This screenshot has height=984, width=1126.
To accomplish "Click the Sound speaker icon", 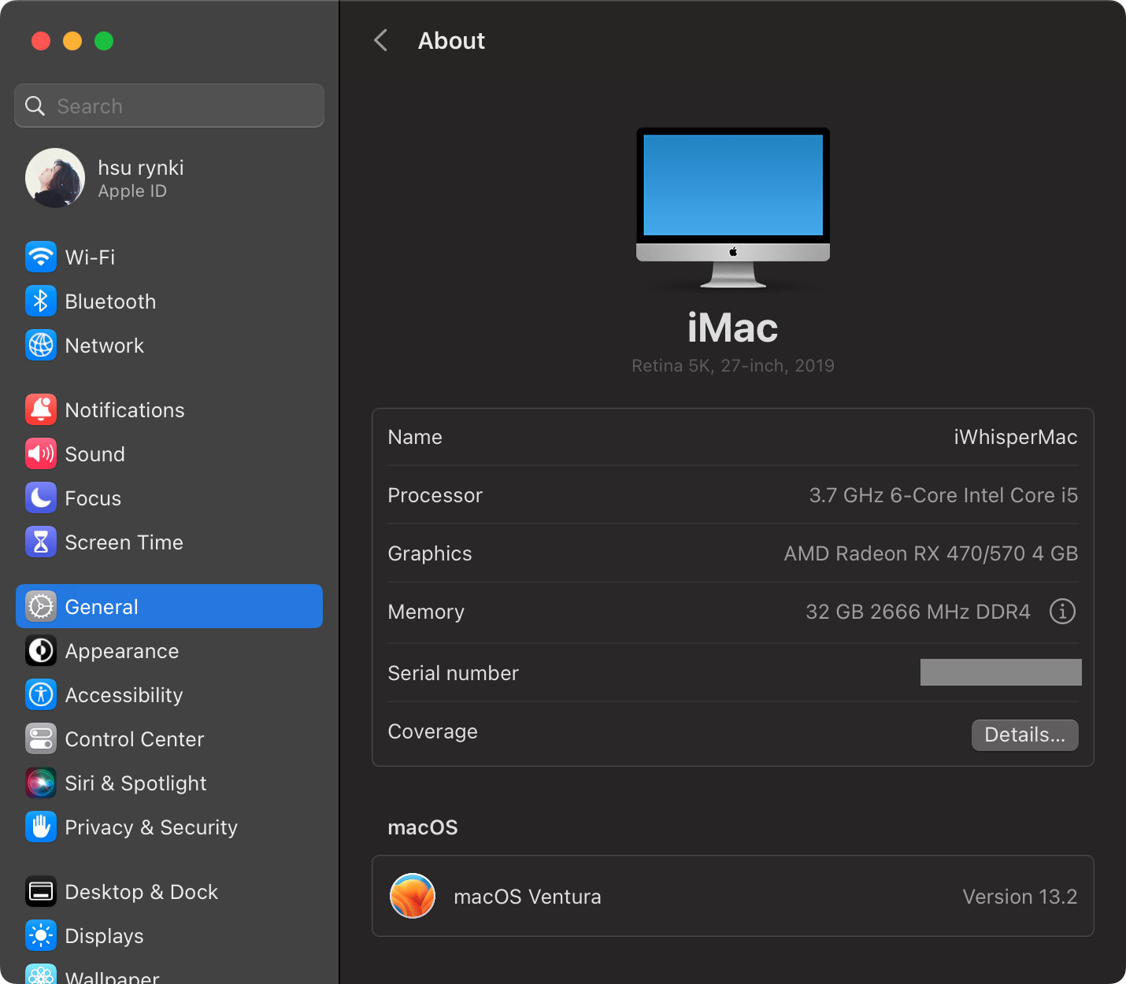I will click(41, 453).
